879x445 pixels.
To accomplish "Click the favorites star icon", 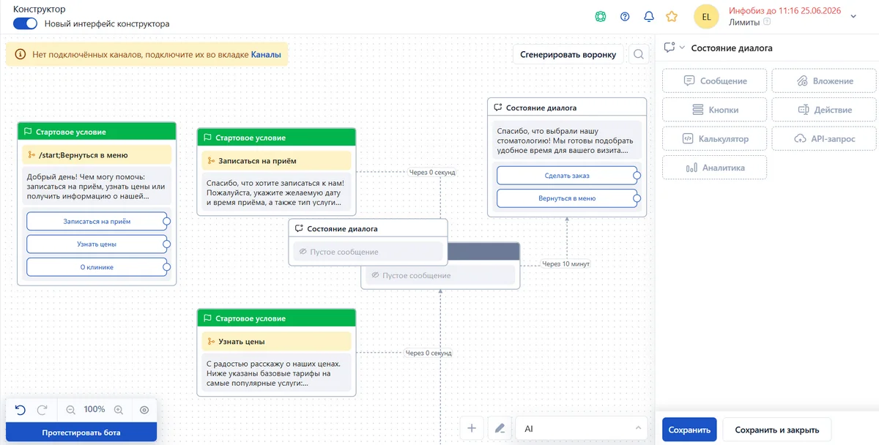I will point(672,16).
